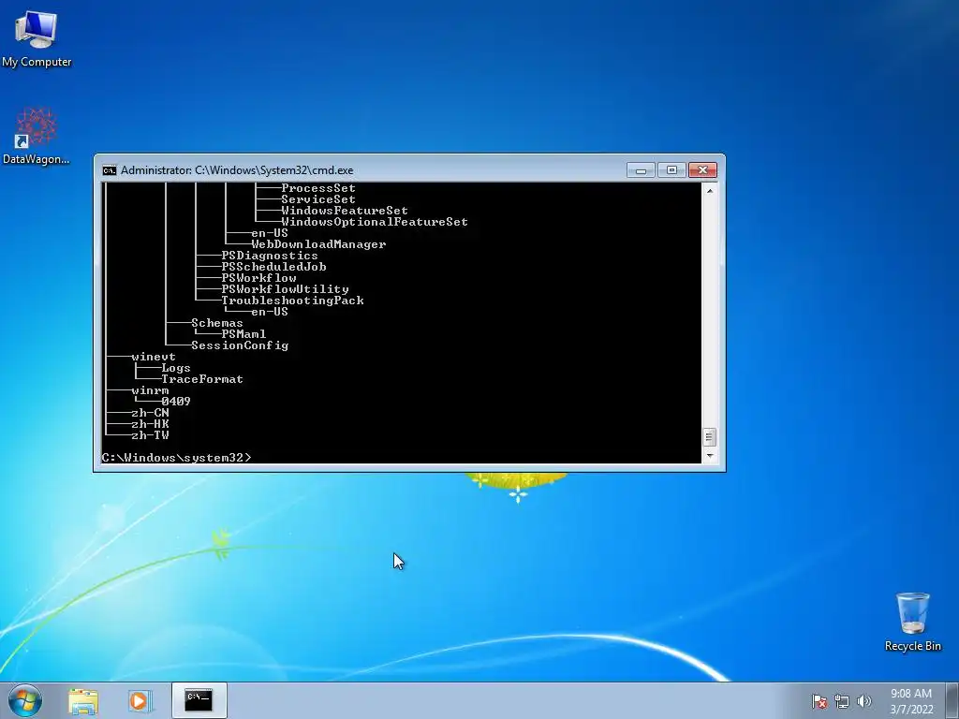Select the DataWagon desktop shortcut

coord(37,136)
